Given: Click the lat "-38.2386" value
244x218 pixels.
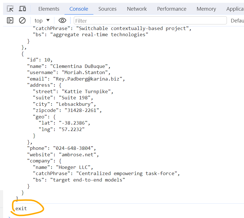Looking at the screenshot, I should pos(73,123).
